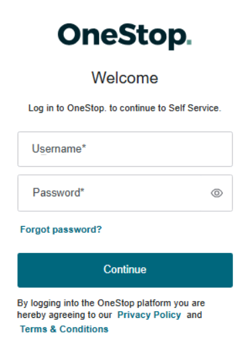
Task: Click the Username* placeholder label
Action: tap(59, 148)
